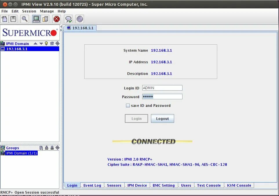Click the light bulb icon in IPMI Domain header
This screenshot has width=279, height=196.
pos(46,43)
